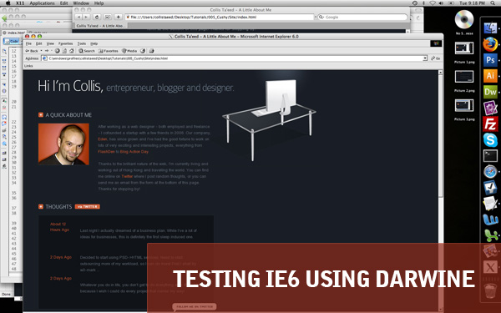
Task: Click IE Stop button icon
Action: click(x=57, y=51)
